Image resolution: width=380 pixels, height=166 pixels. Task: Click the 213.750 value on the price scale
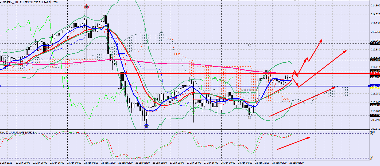tap(375, 32)
